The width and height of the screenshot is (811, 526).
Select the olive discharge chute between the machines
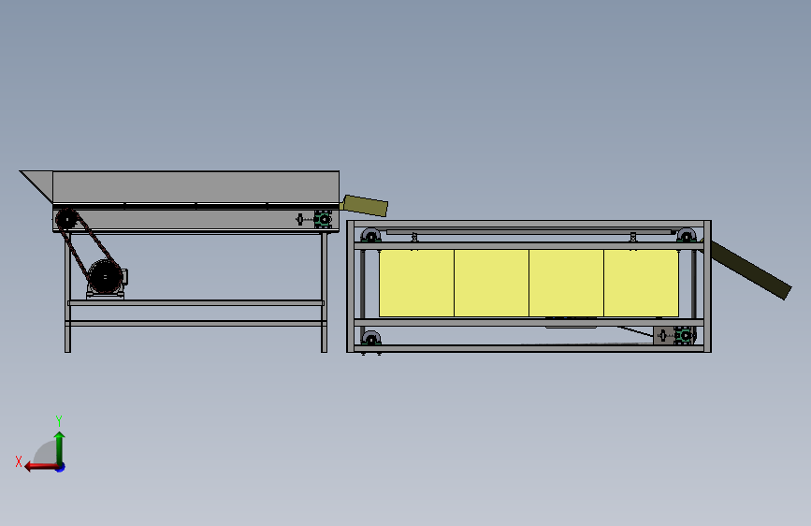pyautogui.click(x=365, y=206)
